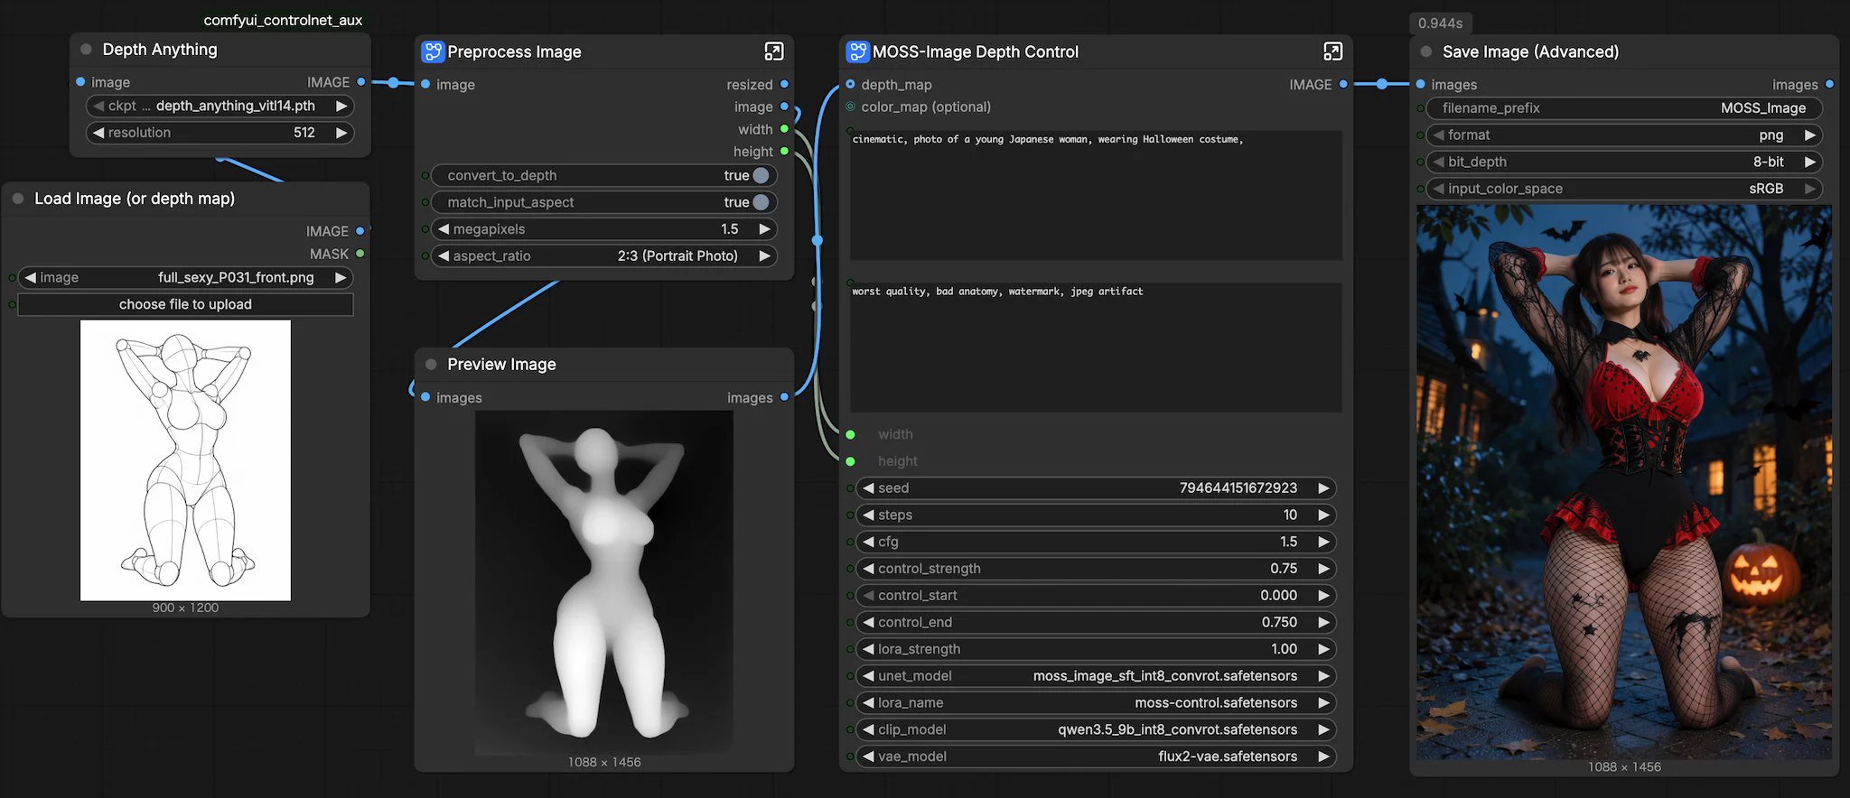Open the vae_model selector
The height and width of the screenshot is (798, 1850).
tap(1096, 756)
